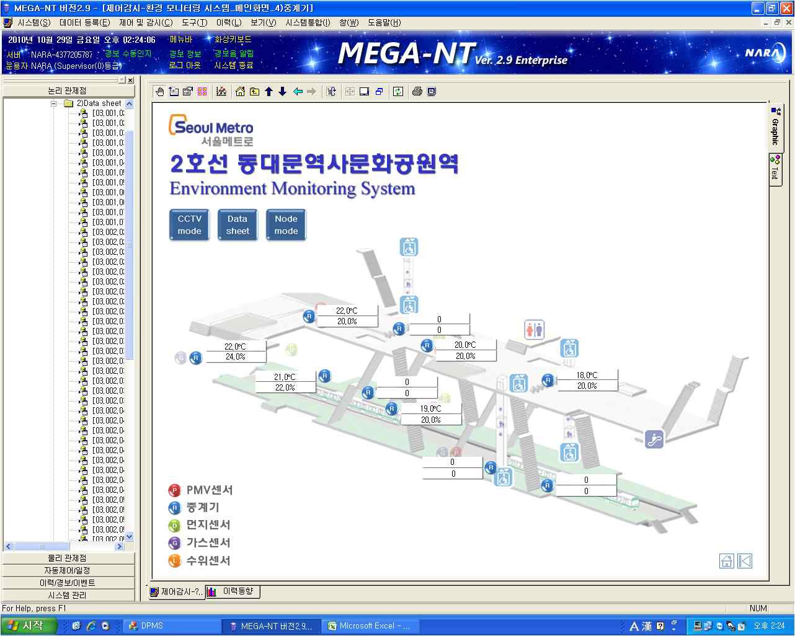The height and width of the screenshot is (636, 795).
Task: Open the 물리 관제점 panel
Action: point(67,558)
